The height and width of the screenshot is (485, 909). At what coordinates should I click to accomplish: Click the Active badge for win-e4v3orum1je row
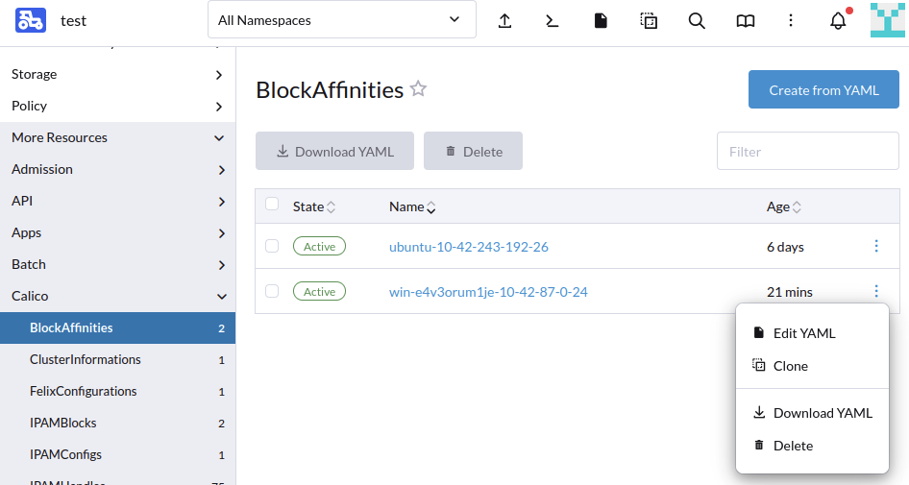(319, 291)
